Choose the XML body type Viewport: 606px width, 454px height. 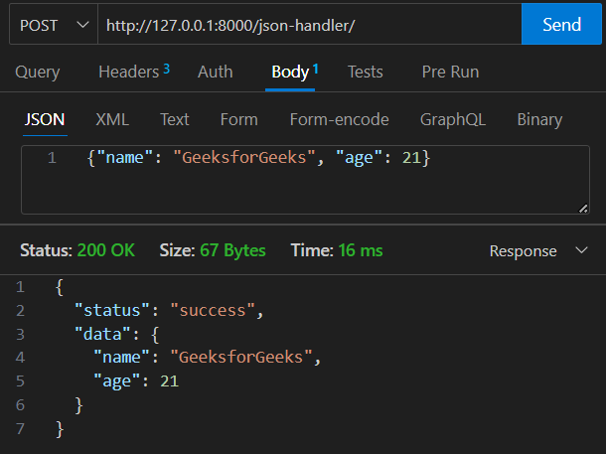point(112,119)
